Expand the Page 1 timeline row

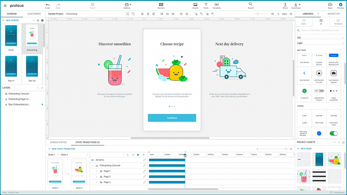97,171
